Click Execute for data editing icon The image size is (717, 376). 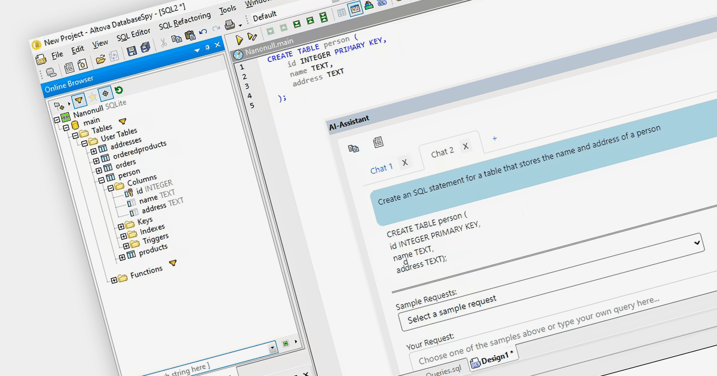tap(252, 37)
